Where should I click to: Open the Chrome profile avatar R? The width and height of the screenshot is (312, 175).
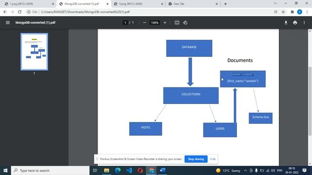(x=299, y=12)
